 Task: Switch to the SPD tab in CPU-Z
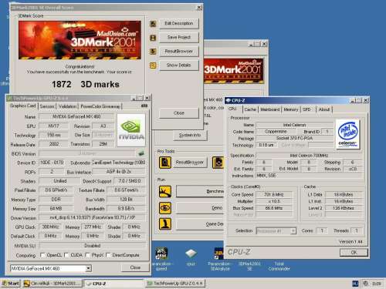(x=306, y=109)
